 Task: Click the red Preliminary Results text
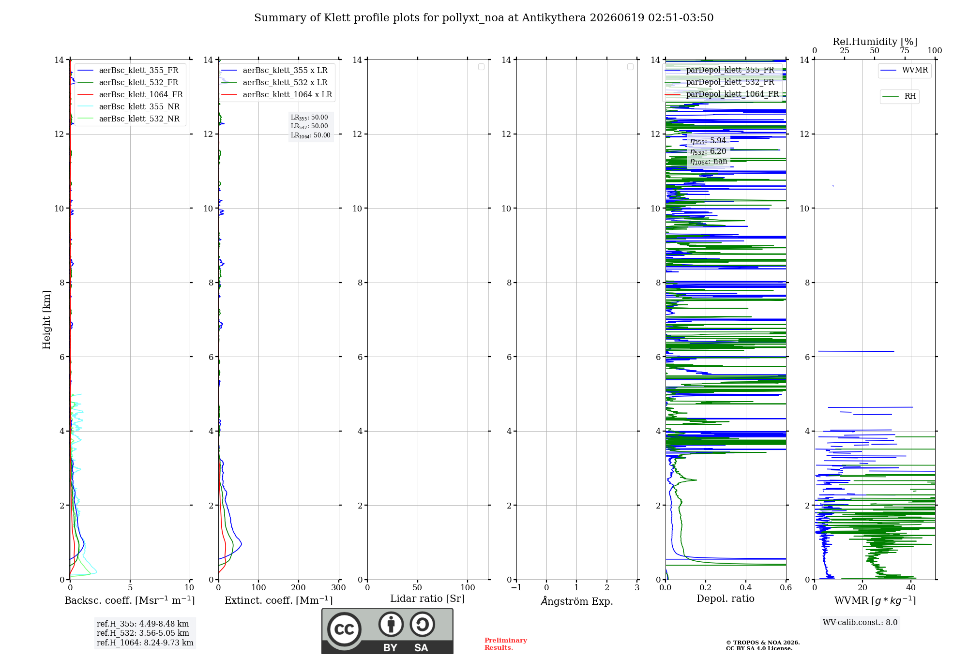pos(505,644)
